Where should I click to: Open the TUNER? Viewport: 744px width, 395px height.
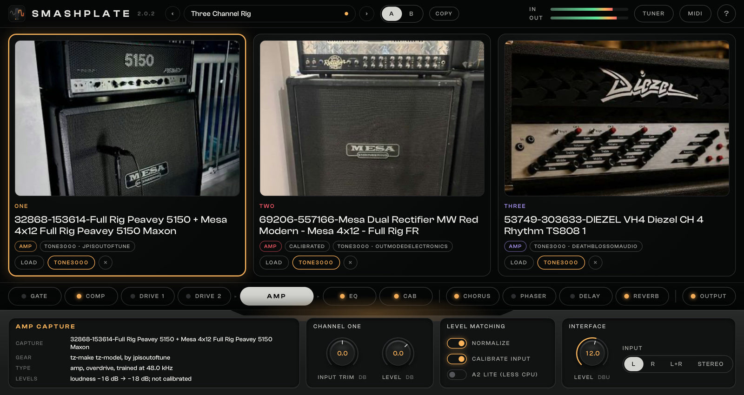point(653,13)
